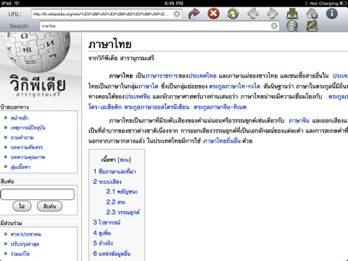Jump to section 2 ระบบเสียง
Image resolution: width=348 pixels, height=261 pixels.
[107, 182]
